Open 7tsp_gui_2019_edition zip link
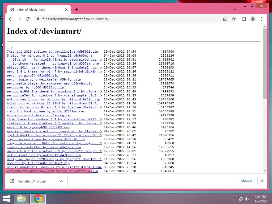This screenshot has height=204, width=272. (52, 52)
